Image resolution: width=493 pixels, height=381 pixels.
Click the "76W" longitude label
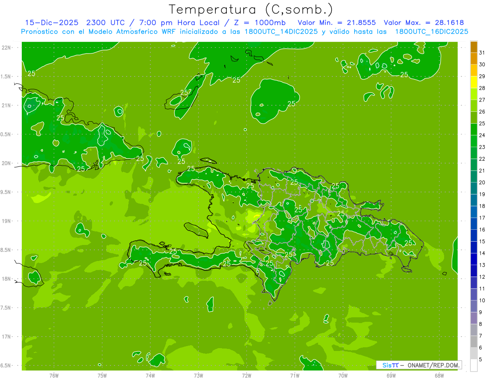coord(54,375)
